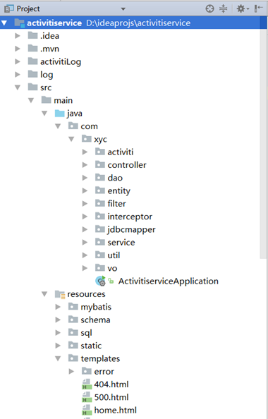Select the static folder label
Screen dimensions: 268x419
(91, 346)
